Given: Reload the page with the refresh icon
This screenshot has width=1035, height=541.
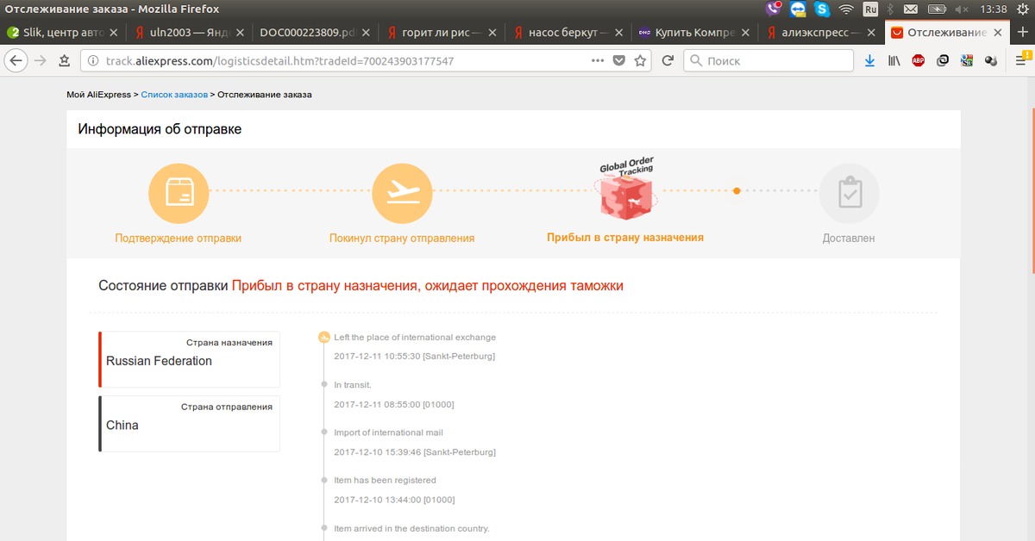Looking at the screenshot, I should (667, 61).
